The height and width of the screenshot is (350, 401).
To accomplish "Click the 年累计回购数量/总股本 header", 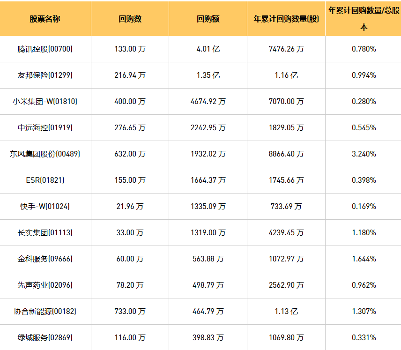I will coord(364,19).
